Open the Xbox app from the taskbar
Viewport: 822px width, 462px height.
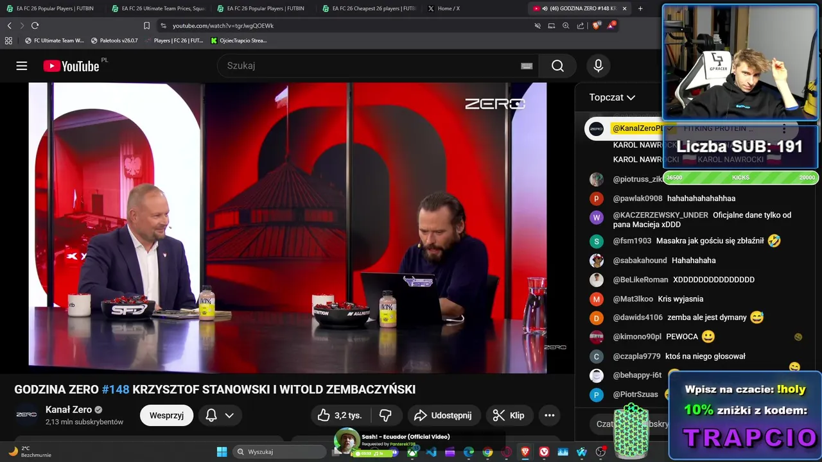(x=412, y=452)
